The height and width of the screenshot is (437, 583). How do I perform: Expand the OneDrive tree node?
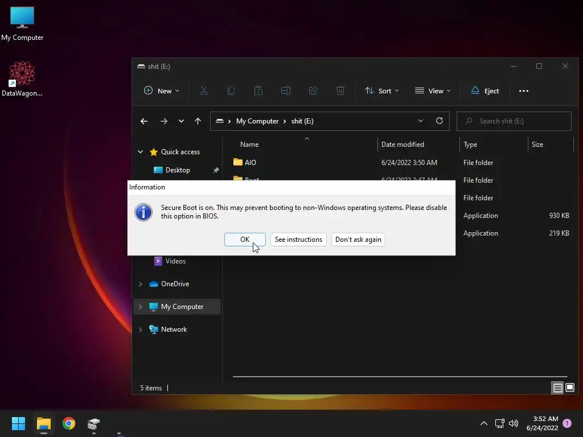click(141, 284)
